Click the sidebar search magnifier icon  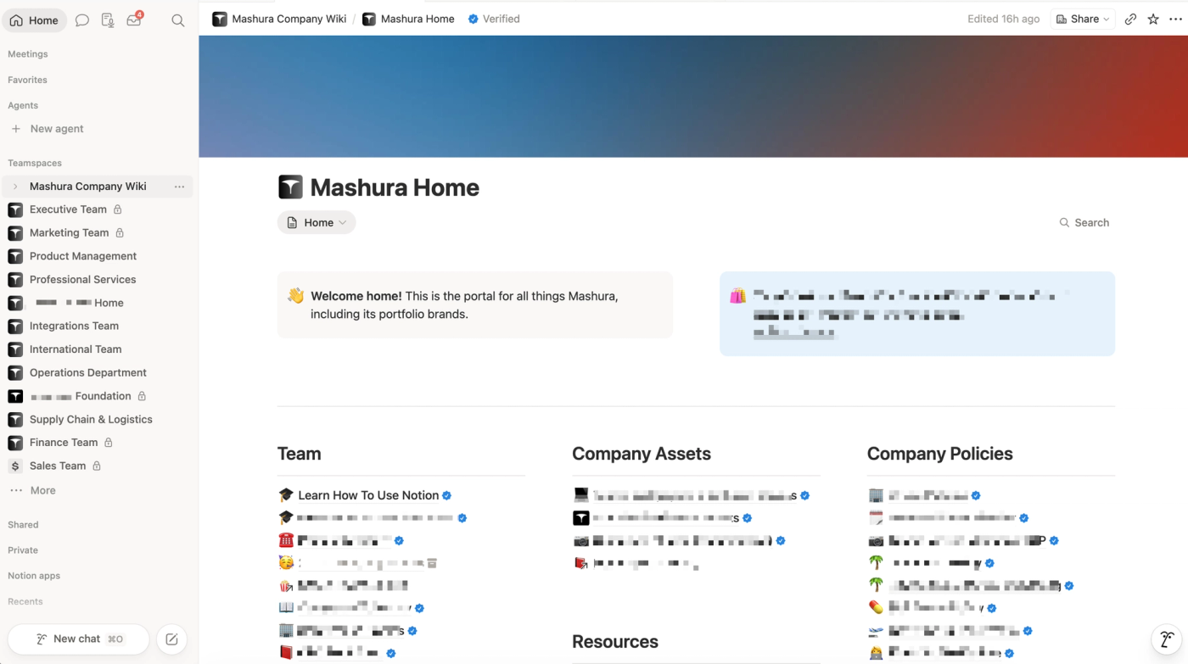178,20
